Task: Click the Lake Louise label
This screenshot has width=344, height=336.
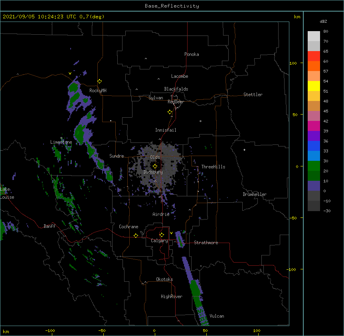Action: (7, 193)
